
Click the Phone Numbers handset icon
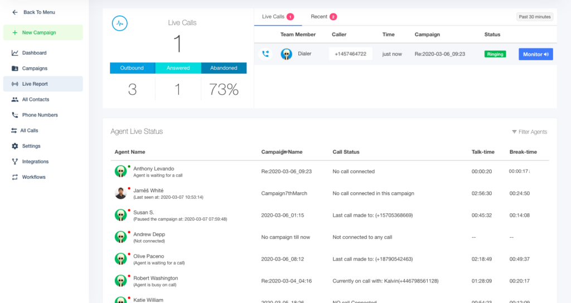point(14,115)
